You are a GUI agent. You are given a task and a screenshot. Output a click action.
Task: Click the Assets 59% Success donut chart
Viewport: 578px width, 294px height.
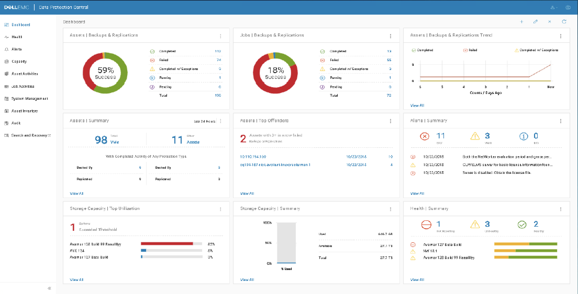(x=105, y=73)
